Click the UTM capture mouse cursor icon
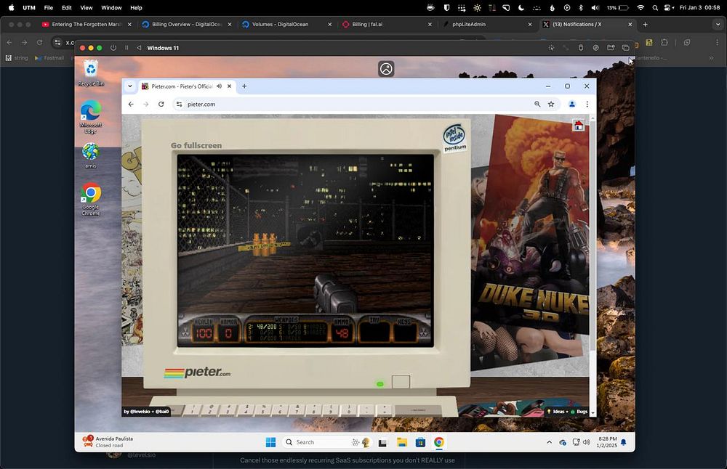 pyautogui.click(x=551, y=48)
